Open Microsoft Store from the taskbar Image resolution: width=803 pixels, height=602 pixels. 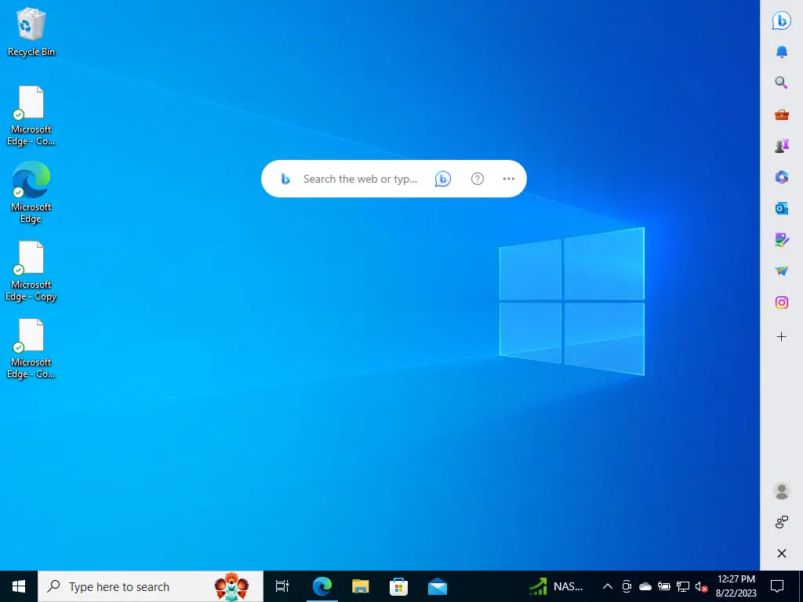[399, 586]
